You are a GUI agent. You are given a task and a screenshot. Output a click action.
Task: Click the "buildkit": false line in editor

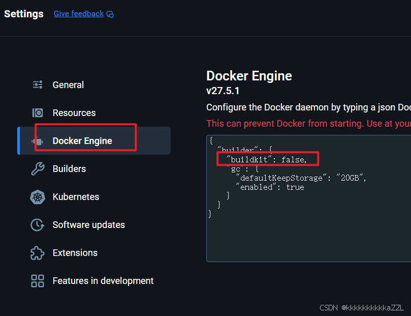tap(266, 160)
